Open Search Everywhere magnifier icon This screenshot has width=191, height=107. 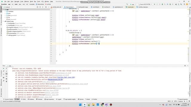[x=184, y=4]
